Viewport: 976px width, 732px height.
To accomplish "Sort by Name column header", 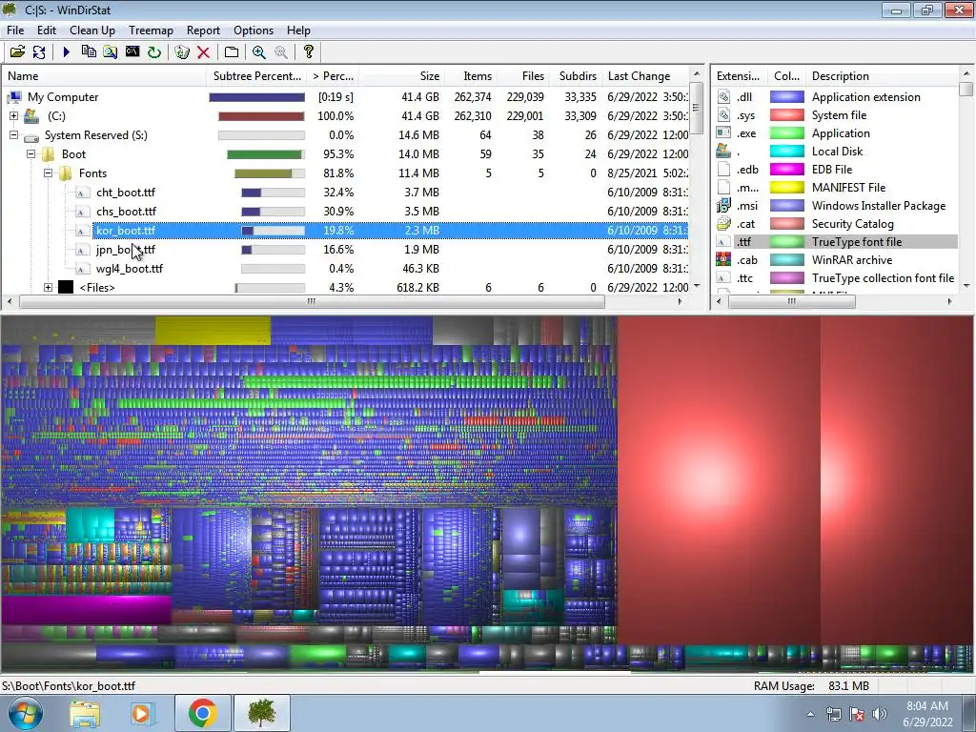I will pos(104,76).
